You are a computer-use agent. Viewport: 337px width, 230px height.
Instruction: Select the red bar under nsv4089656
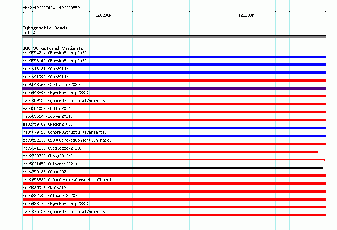pyautogui.click(x=174, y=104)
